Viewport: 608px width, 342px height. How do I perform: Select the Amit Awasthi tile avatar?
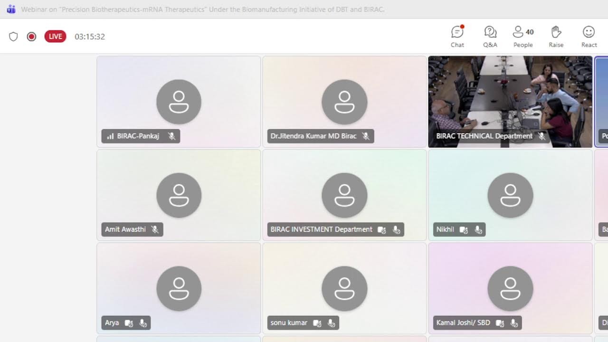[179, 195]
